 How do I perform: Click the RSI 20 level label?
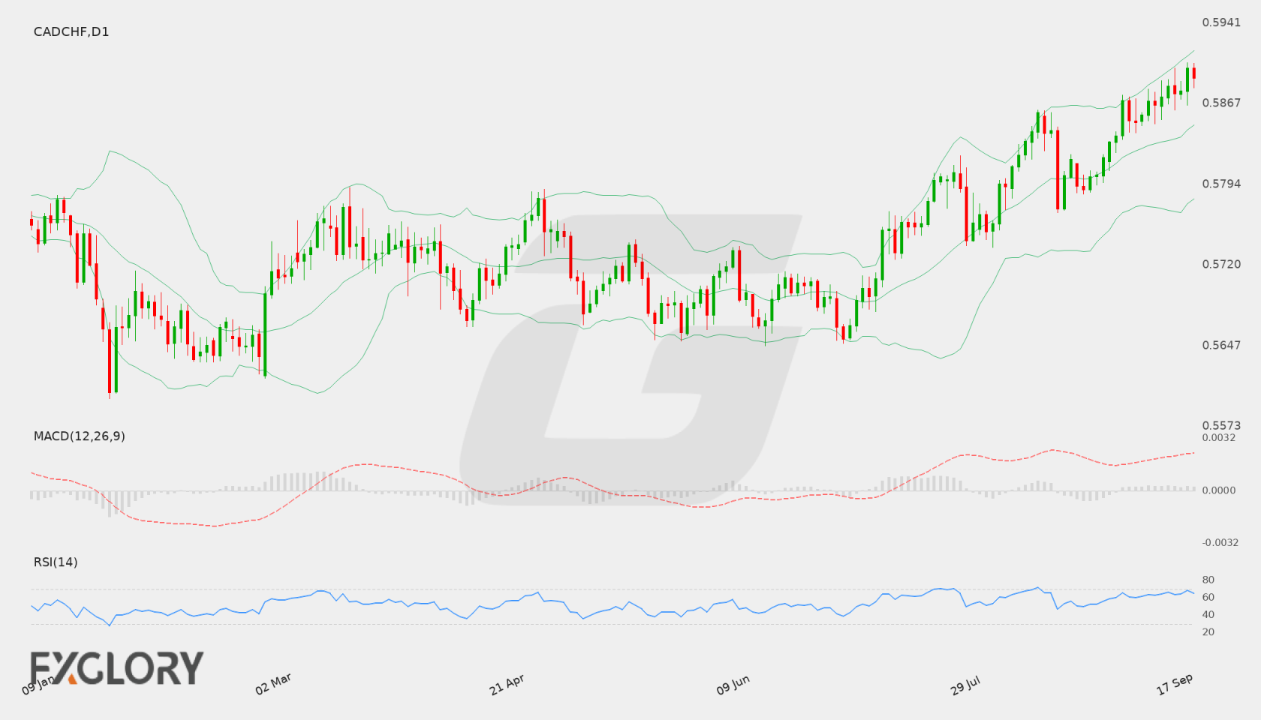pos(1208,631)
